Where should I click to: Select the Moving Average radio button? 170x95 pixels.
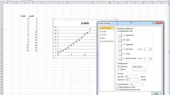[x=124, y=58]
